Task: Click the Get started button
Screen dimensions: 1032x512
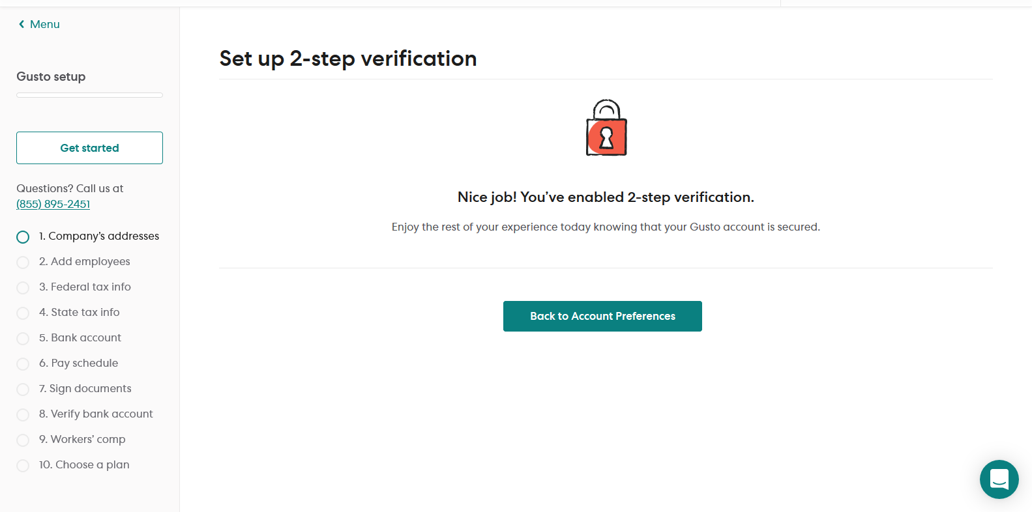Action: pos(89,148)
